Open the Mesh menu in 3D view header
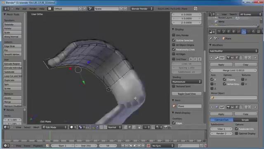Screen dimensions: 264x149 tap(36, 127)
